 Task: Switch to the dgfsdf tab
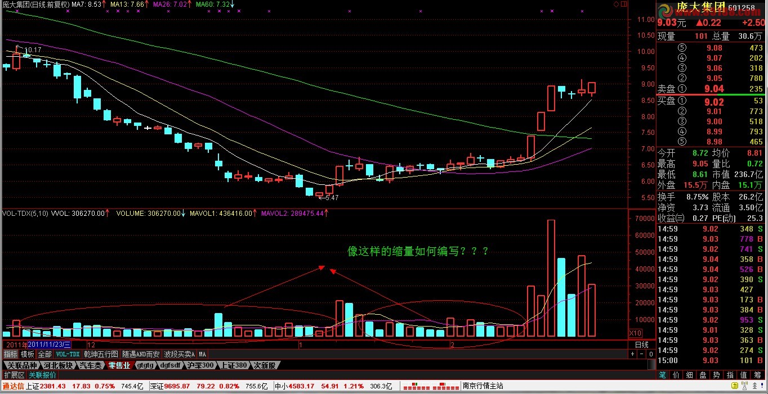click(x=171, y=365)
